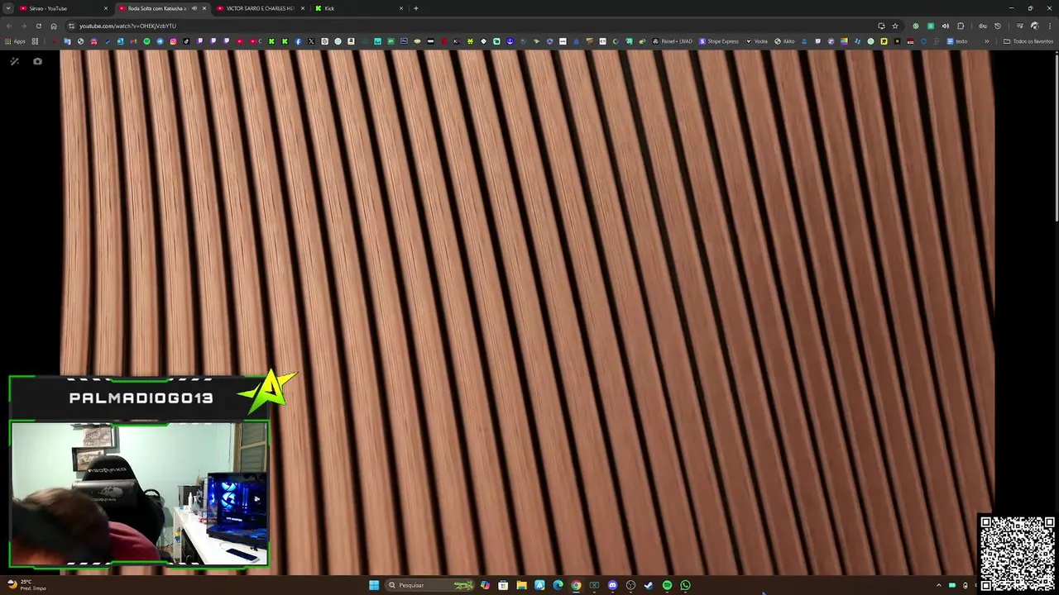The width and height of the screenshot is (1059, 595).
Task: Open WhatsApp from taskbar
Action: [685, 585]
